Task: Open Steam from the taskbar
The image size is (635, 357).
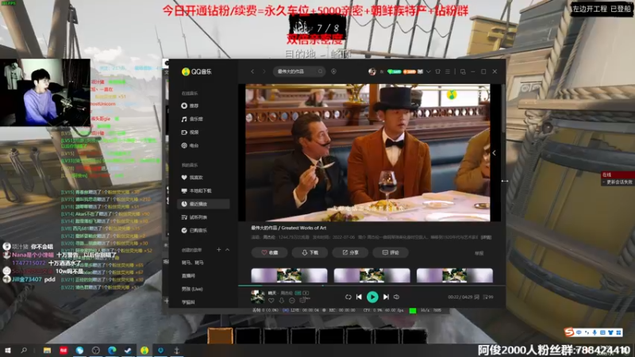Action: coord(128,351)
